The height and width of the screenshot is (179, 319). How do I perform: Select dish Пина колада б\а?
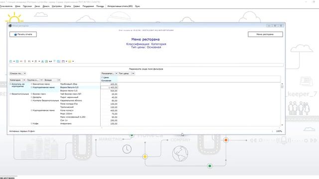(x=69, y=104)
